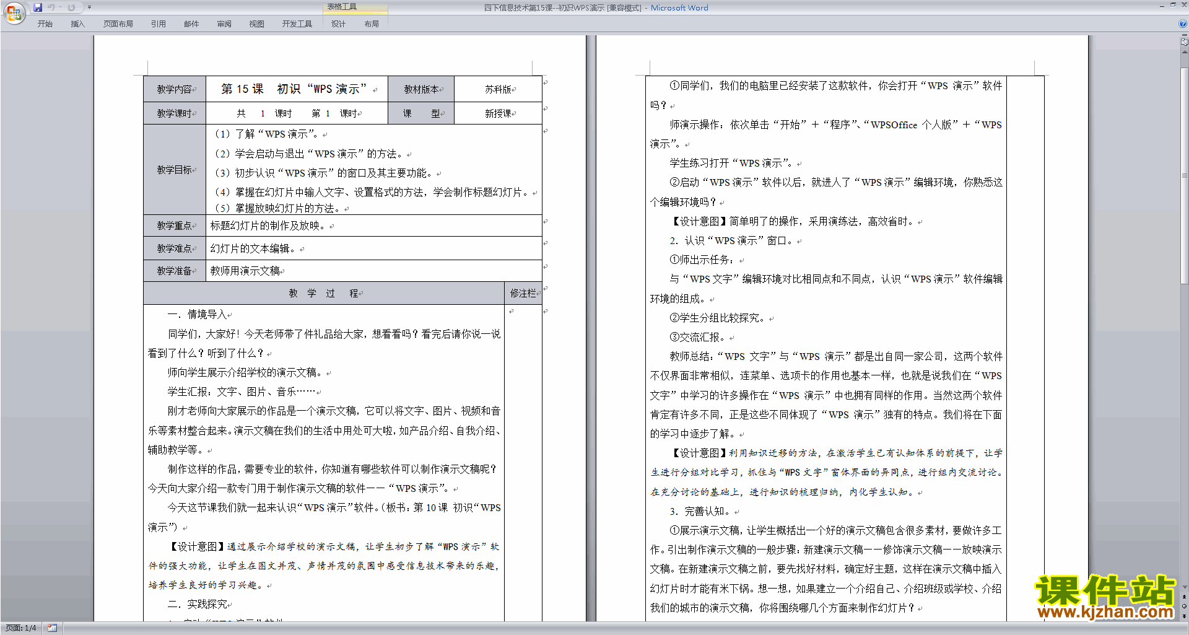This screenshot has width=1189, height=635.
Task: Click the text 教师用演示文稿
Action: (245, 271)
